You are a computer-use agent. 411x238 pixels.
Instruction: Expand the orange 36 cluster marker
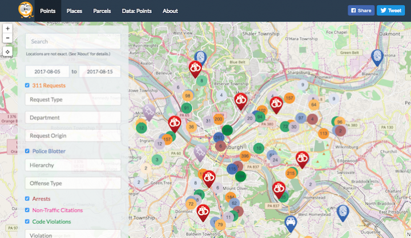[191, 127]
